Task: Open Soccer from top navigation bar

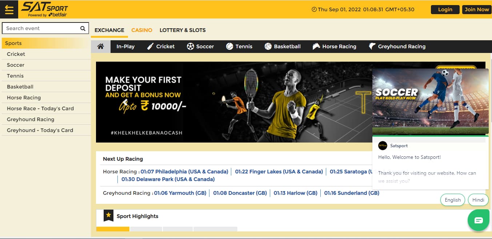Action: click(x=200, y=46)
